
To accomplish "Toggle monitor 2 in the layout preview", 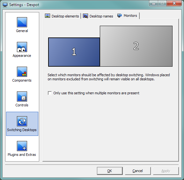I will click(136, 46).
